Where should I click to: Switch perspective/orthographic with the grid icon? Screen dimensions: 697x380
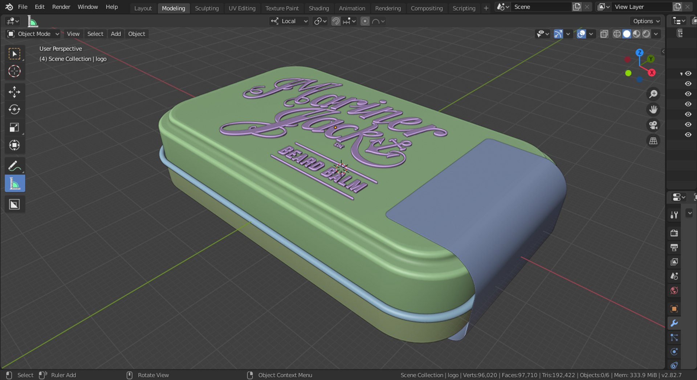653,141
